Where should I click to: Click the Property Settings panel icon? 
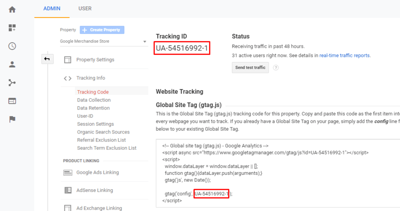[x=68, y=60]
